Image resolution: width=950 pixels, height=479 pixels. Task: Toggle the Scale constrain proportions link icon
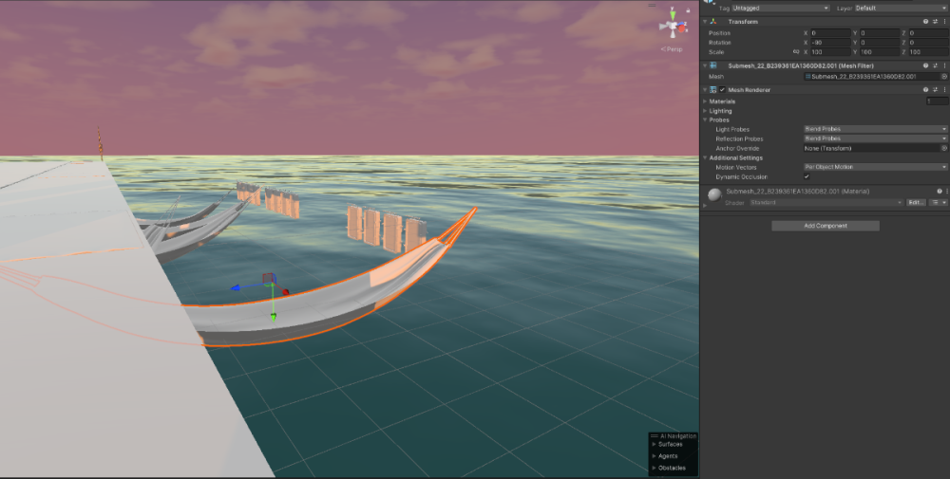pyautogui.click(x=795, y=51)
